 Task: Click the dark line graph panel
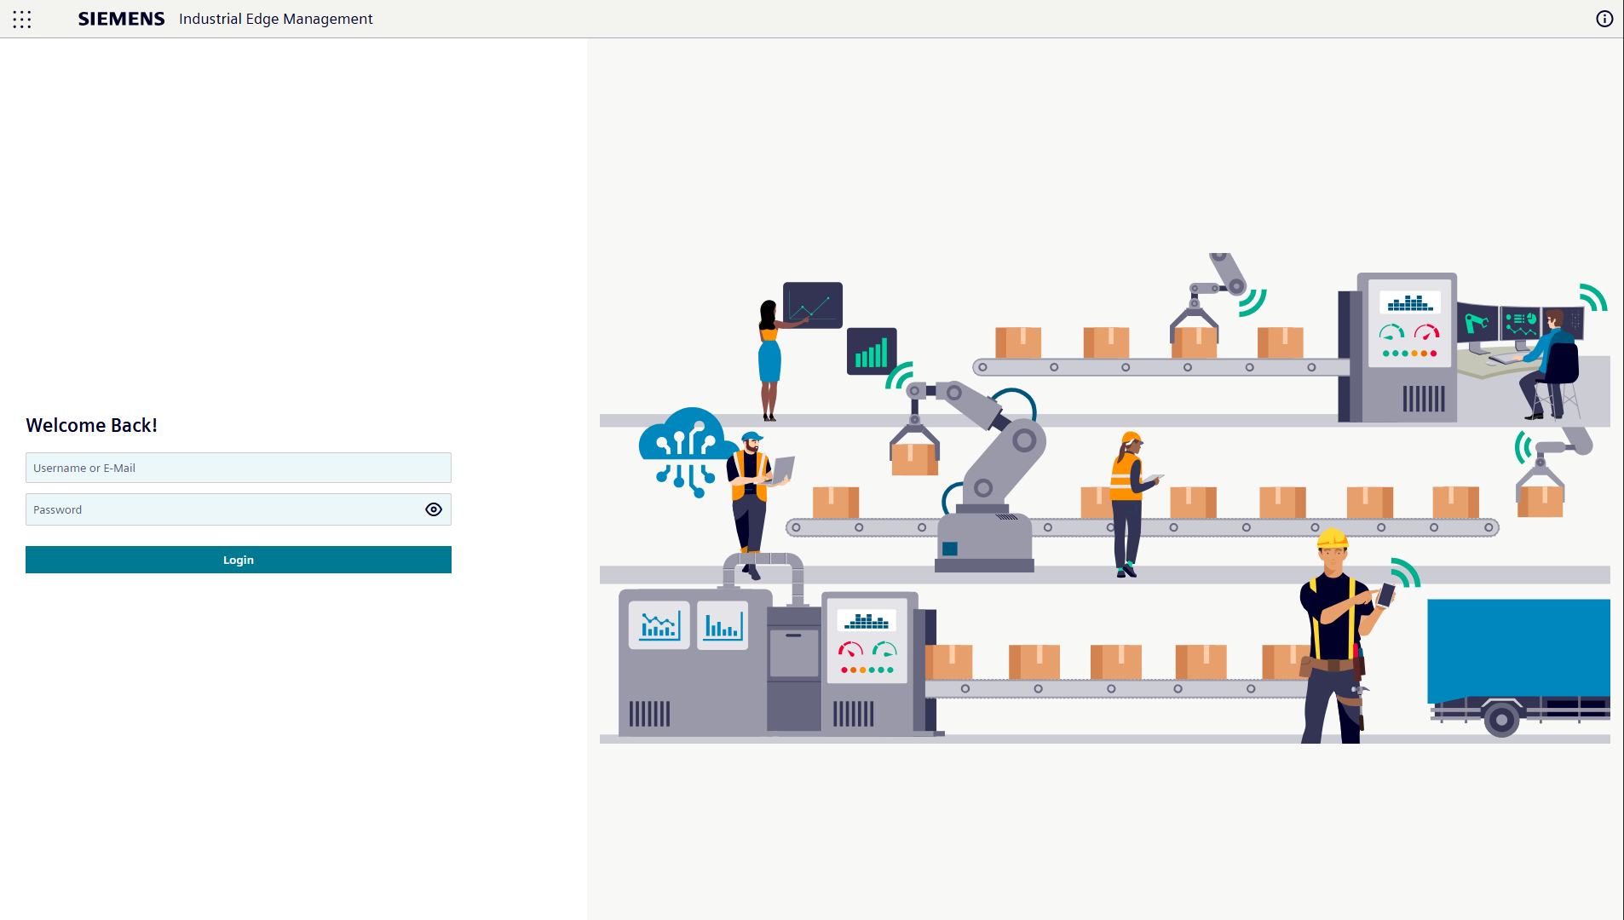(813, 304)
